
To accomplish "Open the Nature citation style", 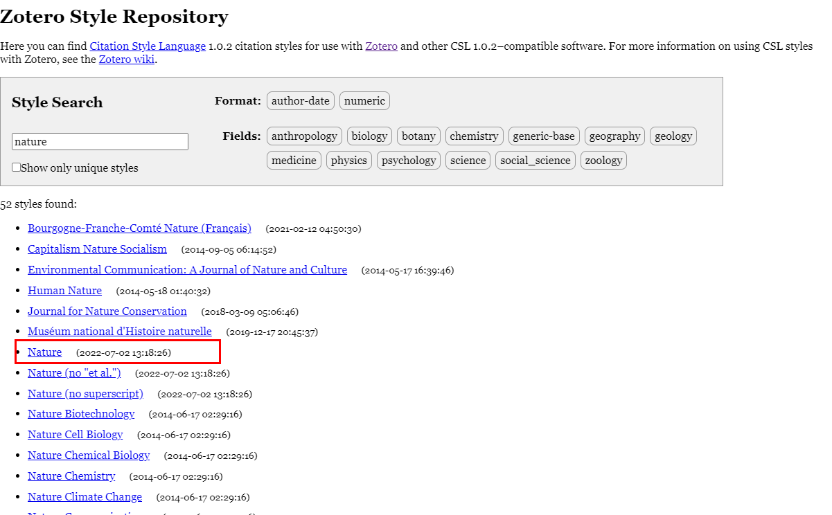I will pyautogui.click(x=45, y=352).
